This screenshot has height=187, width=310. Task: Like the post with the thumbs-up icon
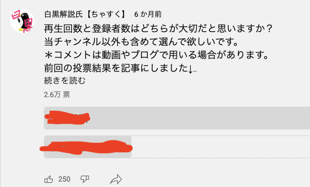click(49, 179)
